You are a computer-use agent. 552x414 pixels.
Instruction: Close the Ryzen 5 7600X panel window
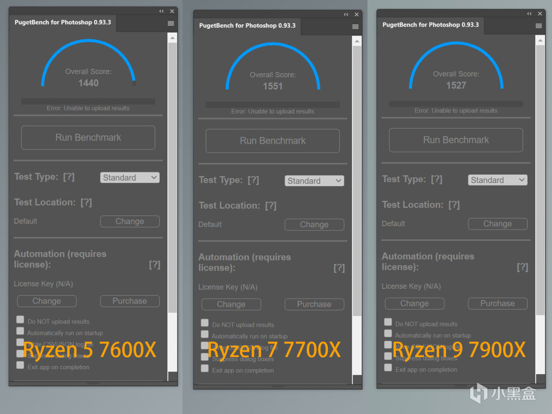(x=172, y=11)
